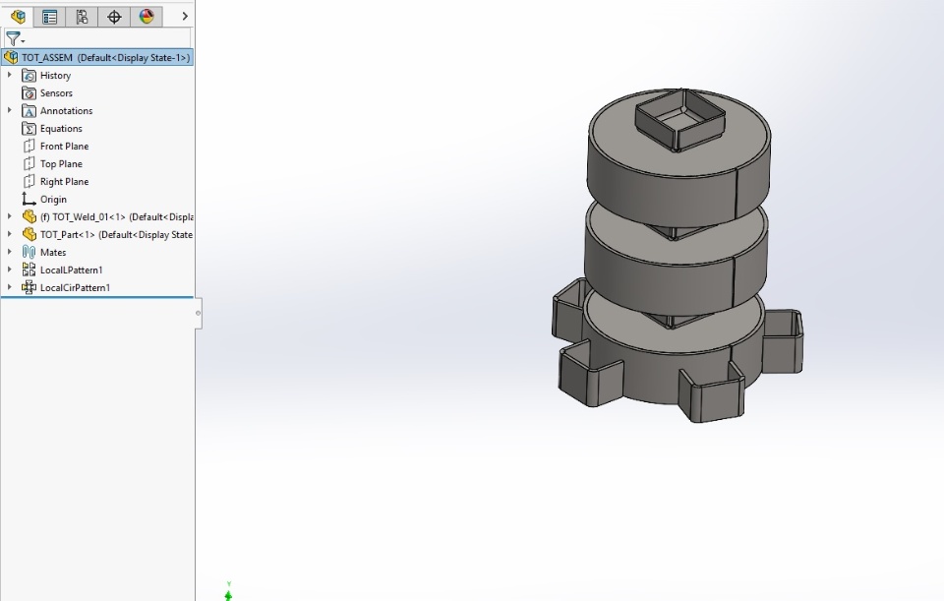Expand LocalCirPattern1 feature
This screenshot has width=944, height=601.
coord(9,286)
